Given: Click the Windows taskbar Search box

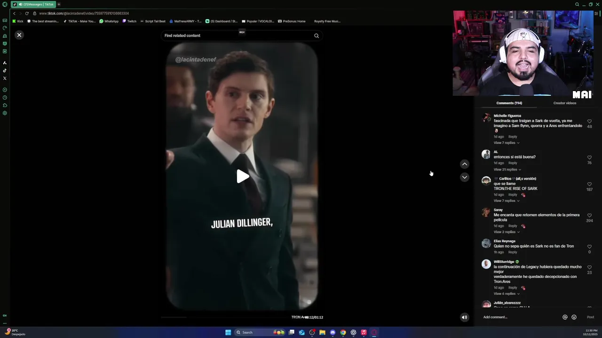Looking at the screenshot, I should [260, 332].
